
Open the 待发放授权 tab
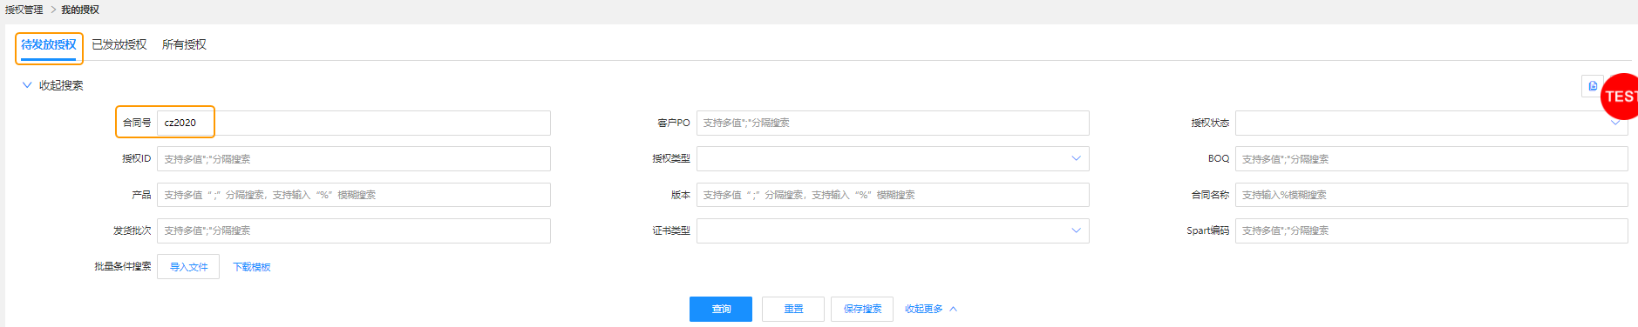(49, 44)
